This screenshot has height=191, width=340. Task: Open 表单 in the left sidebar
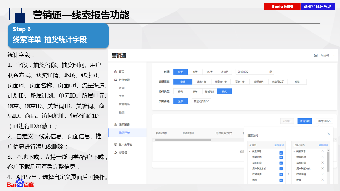click(x=121, y=96)
